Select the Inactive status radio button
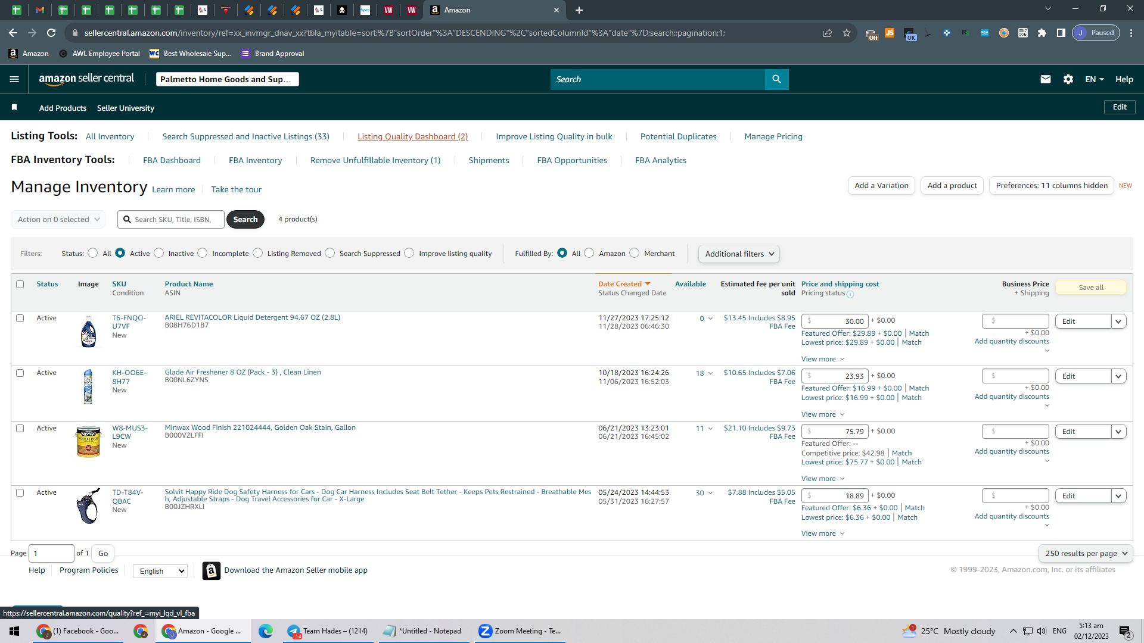1144x643 pixels. [x=158, y=253]
